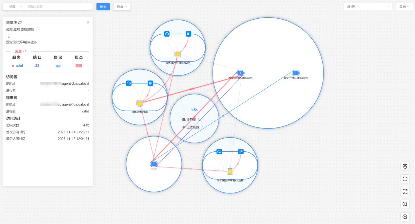Click the 业务组 icon in the k8s circle
Screen dimensions: 415x224
point(184,120)
